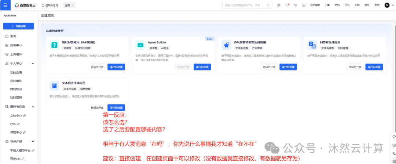Image resolution: width=396 pixels, height=164 pixels.
Task: Open 工单 in the top menu
Action: coord(327,5)
